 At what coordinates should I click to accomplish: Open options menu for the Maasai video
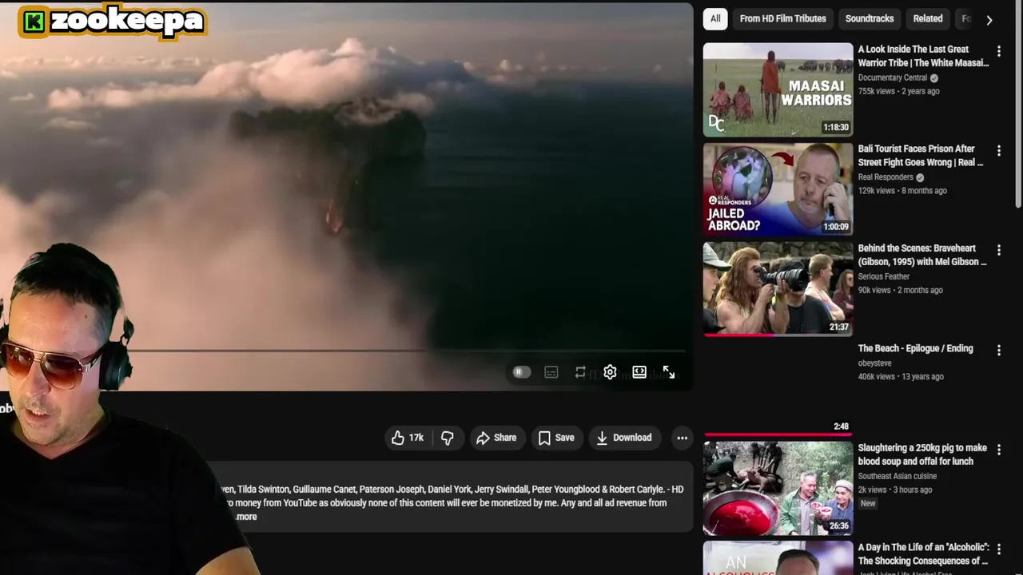pyautogui.click(x=998, y=51)
